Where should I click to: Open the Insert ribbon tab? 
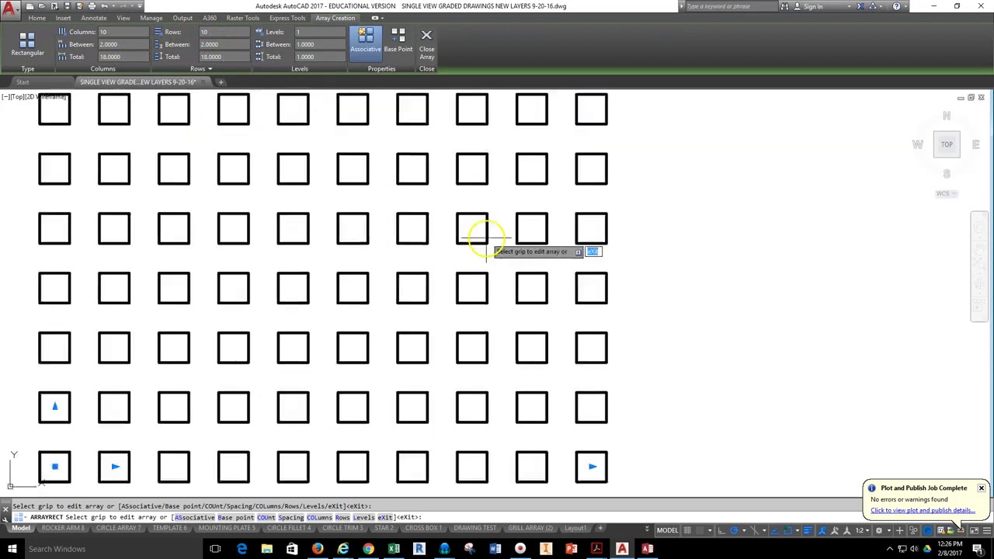(x=63, y=18)
